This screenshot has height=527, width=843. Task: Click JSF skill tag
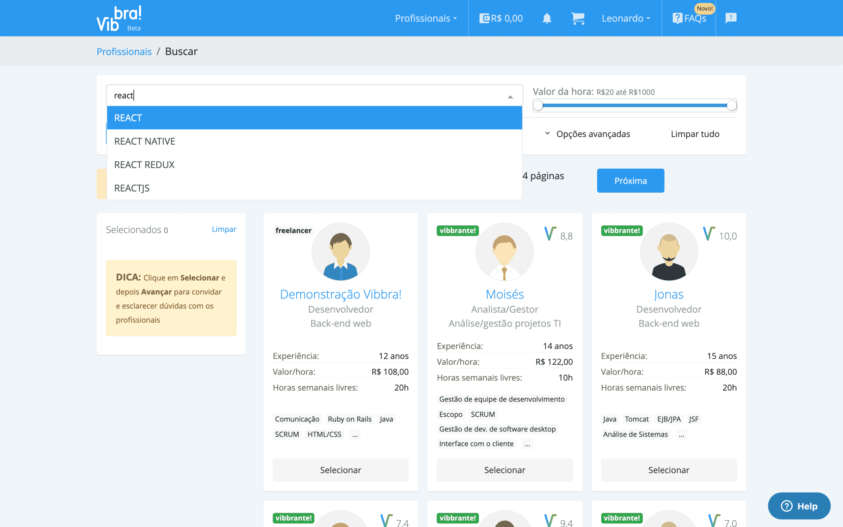[x=693, y=419]
